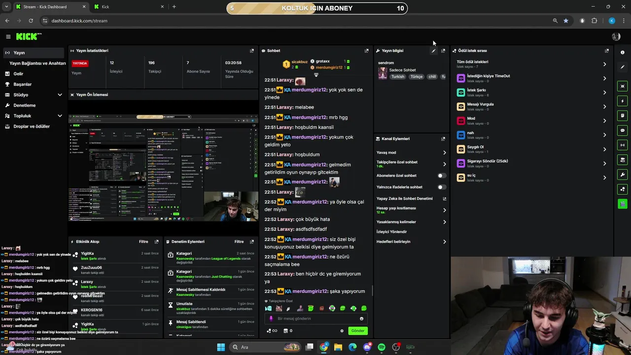Open Yasaklanmış kelimeler settings
This screenshot has width=631, height=355.
[x=411, y=222]
